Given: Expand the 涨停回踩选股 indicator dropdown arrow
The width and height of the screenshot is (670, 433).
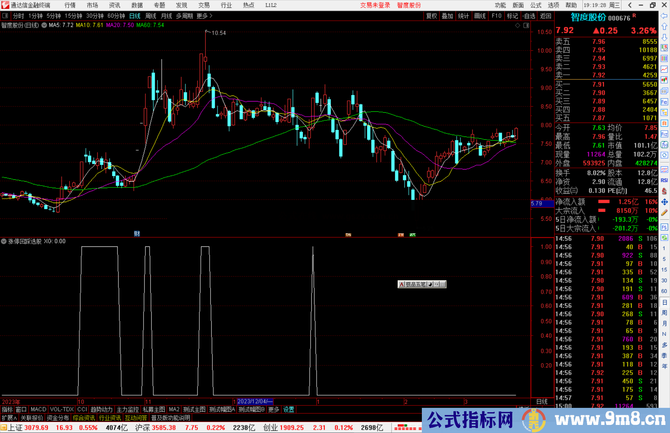Looking at the screenshot, I should [4, 241].
